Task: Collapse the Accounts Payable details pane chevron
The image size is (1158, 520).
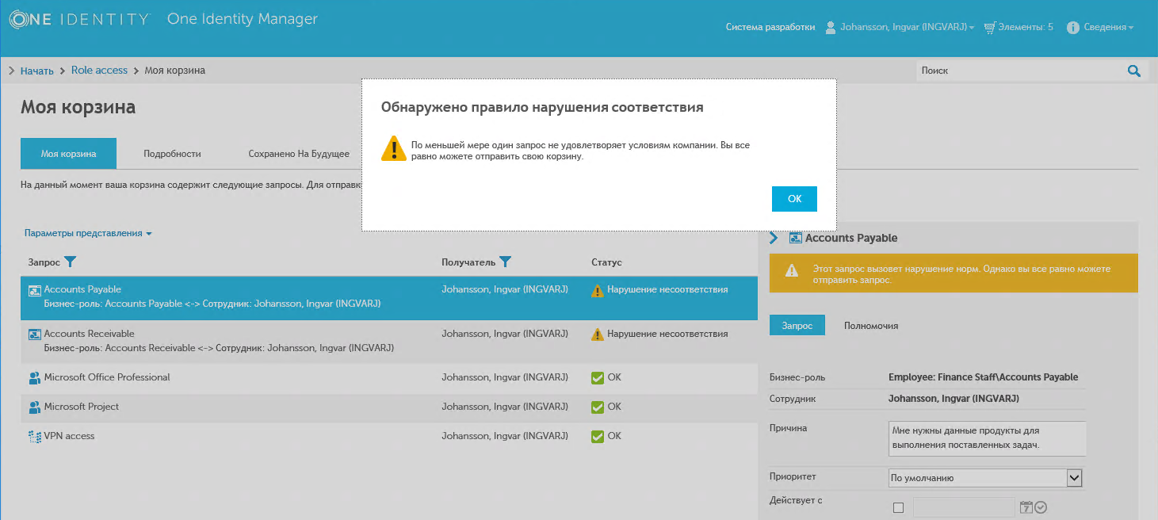Action: [774, 238]
